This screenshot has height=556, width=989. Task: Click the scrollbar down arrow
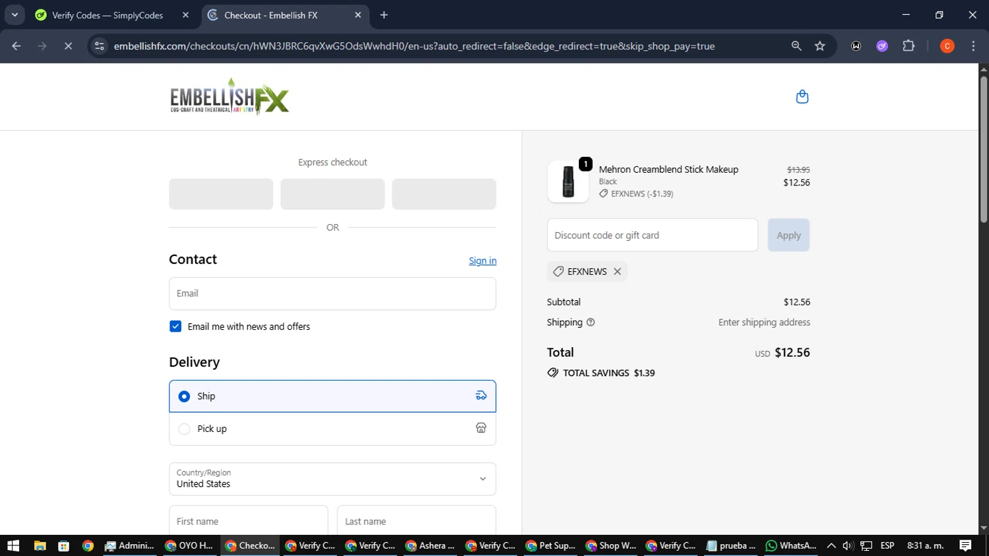(984, 528)
